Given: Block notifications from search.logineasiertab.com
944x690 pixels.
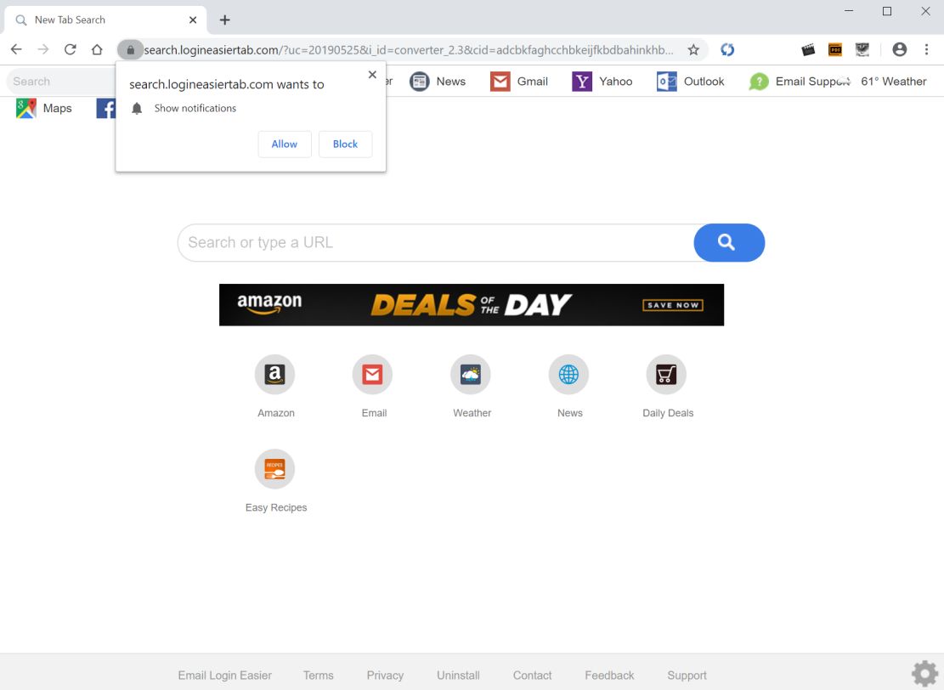Looking at the screenshot, I should pos(345,144).
